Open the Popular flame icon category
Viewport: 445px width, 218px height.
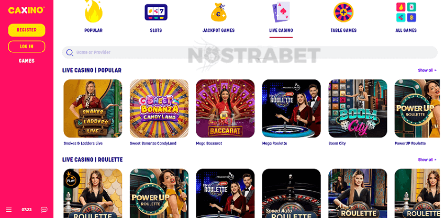click(93, 12)
